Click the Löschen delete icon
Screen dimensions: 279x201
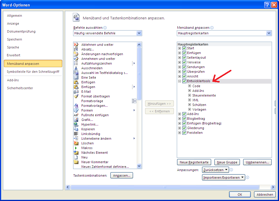(76, 143)
